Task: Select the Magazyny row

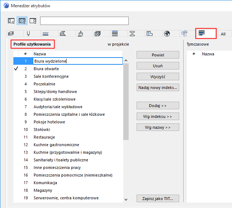Action: click(x=68, y=190)
